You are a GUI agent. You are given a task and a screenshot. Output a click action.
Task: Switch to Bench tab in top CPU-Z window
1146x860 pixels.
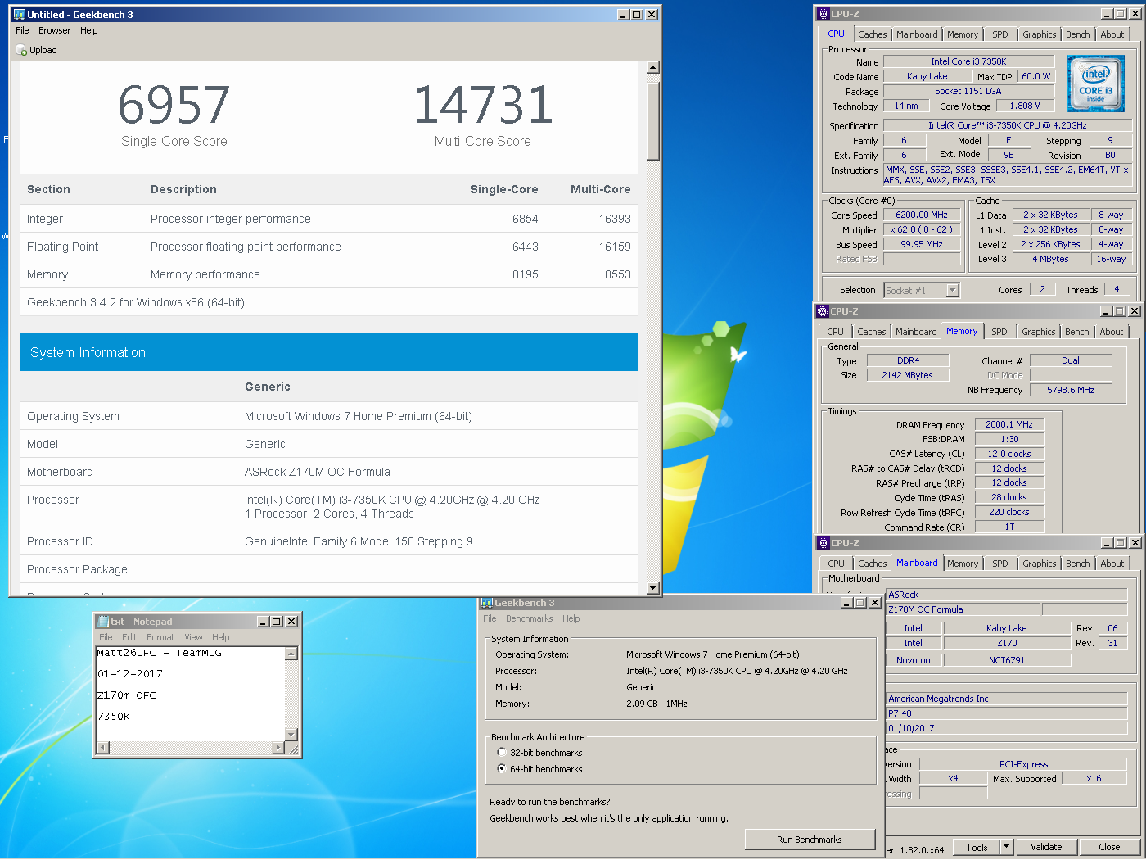(x=1077, y=34)
